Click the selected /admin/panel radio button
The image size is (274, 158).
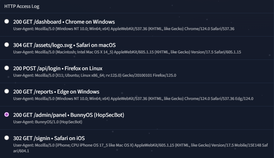(6, 115)
